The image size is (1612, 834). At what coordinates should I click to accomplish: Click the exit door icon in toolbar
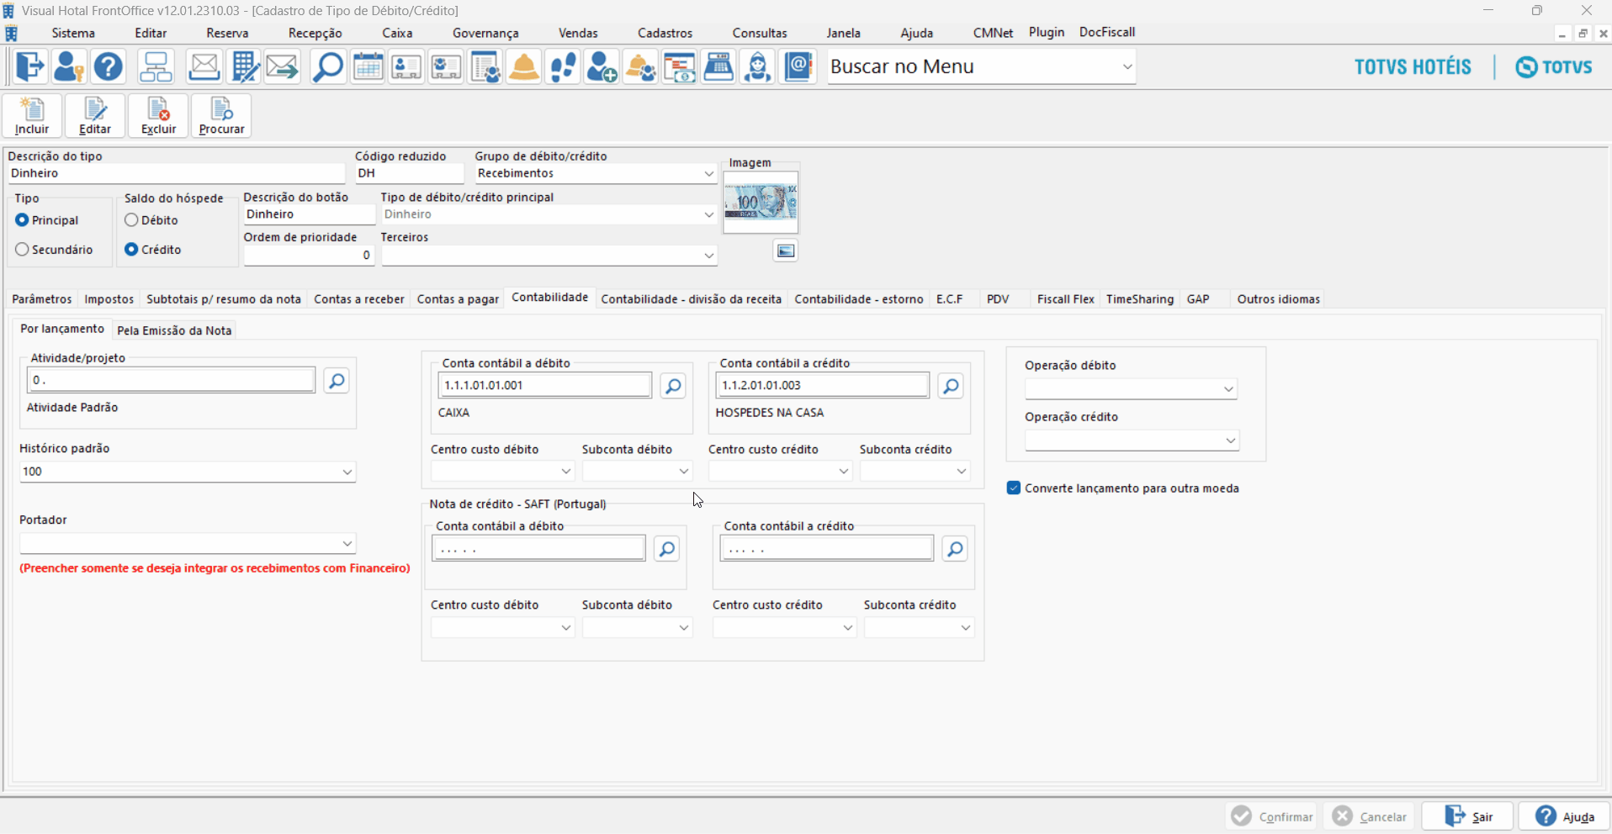click(x=30, y=66)
